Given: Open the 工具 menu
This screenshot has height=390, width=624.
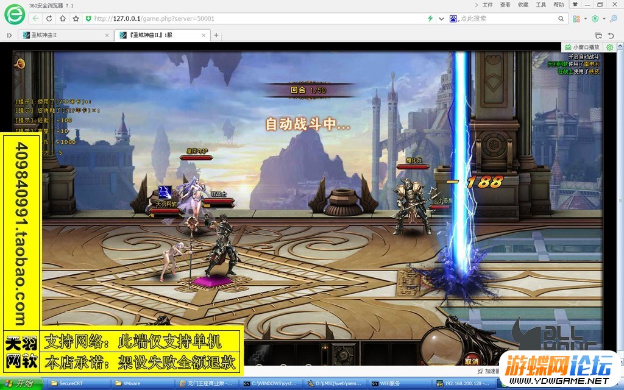Looking at the screenshot, I should pyautogui.click(x=541, y=5).
